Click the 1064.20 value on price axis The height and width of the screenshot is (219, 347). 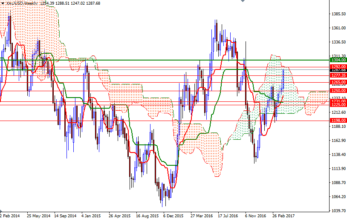(338, 196)
